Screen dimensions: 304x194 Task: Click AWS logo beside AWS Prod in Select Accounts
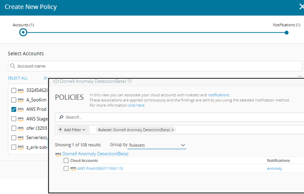point(20,109)
